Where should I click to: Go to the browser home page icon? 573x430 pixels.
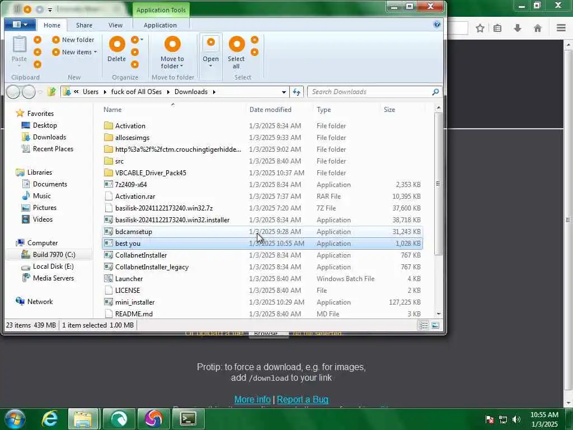538,28
